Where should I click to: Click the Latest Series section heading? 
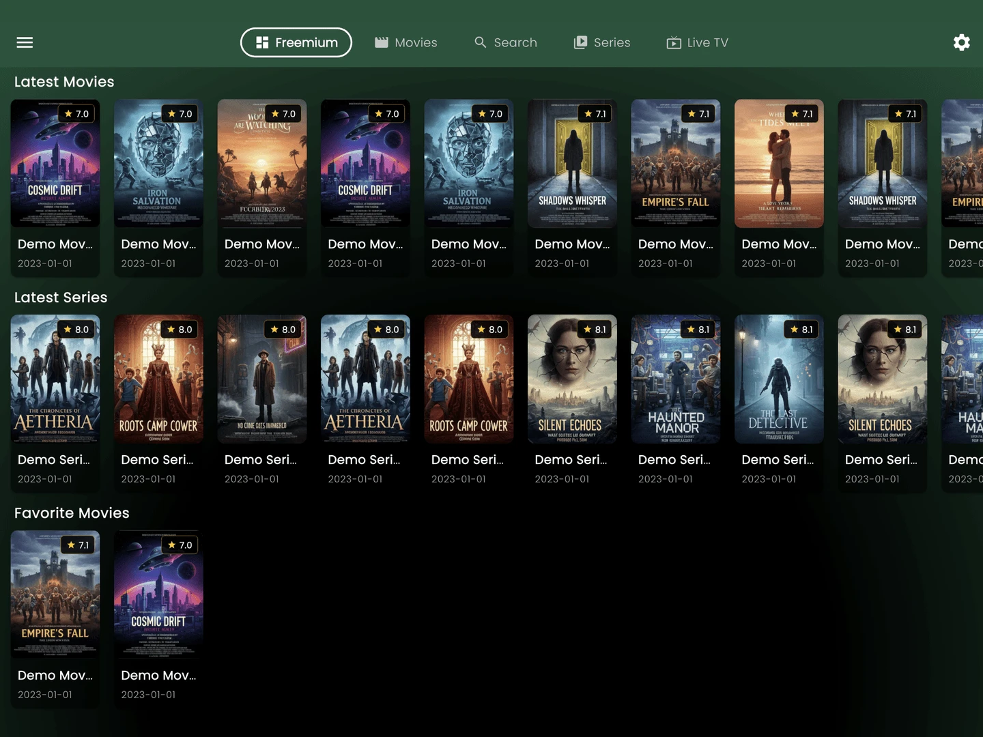coord(61,298)
